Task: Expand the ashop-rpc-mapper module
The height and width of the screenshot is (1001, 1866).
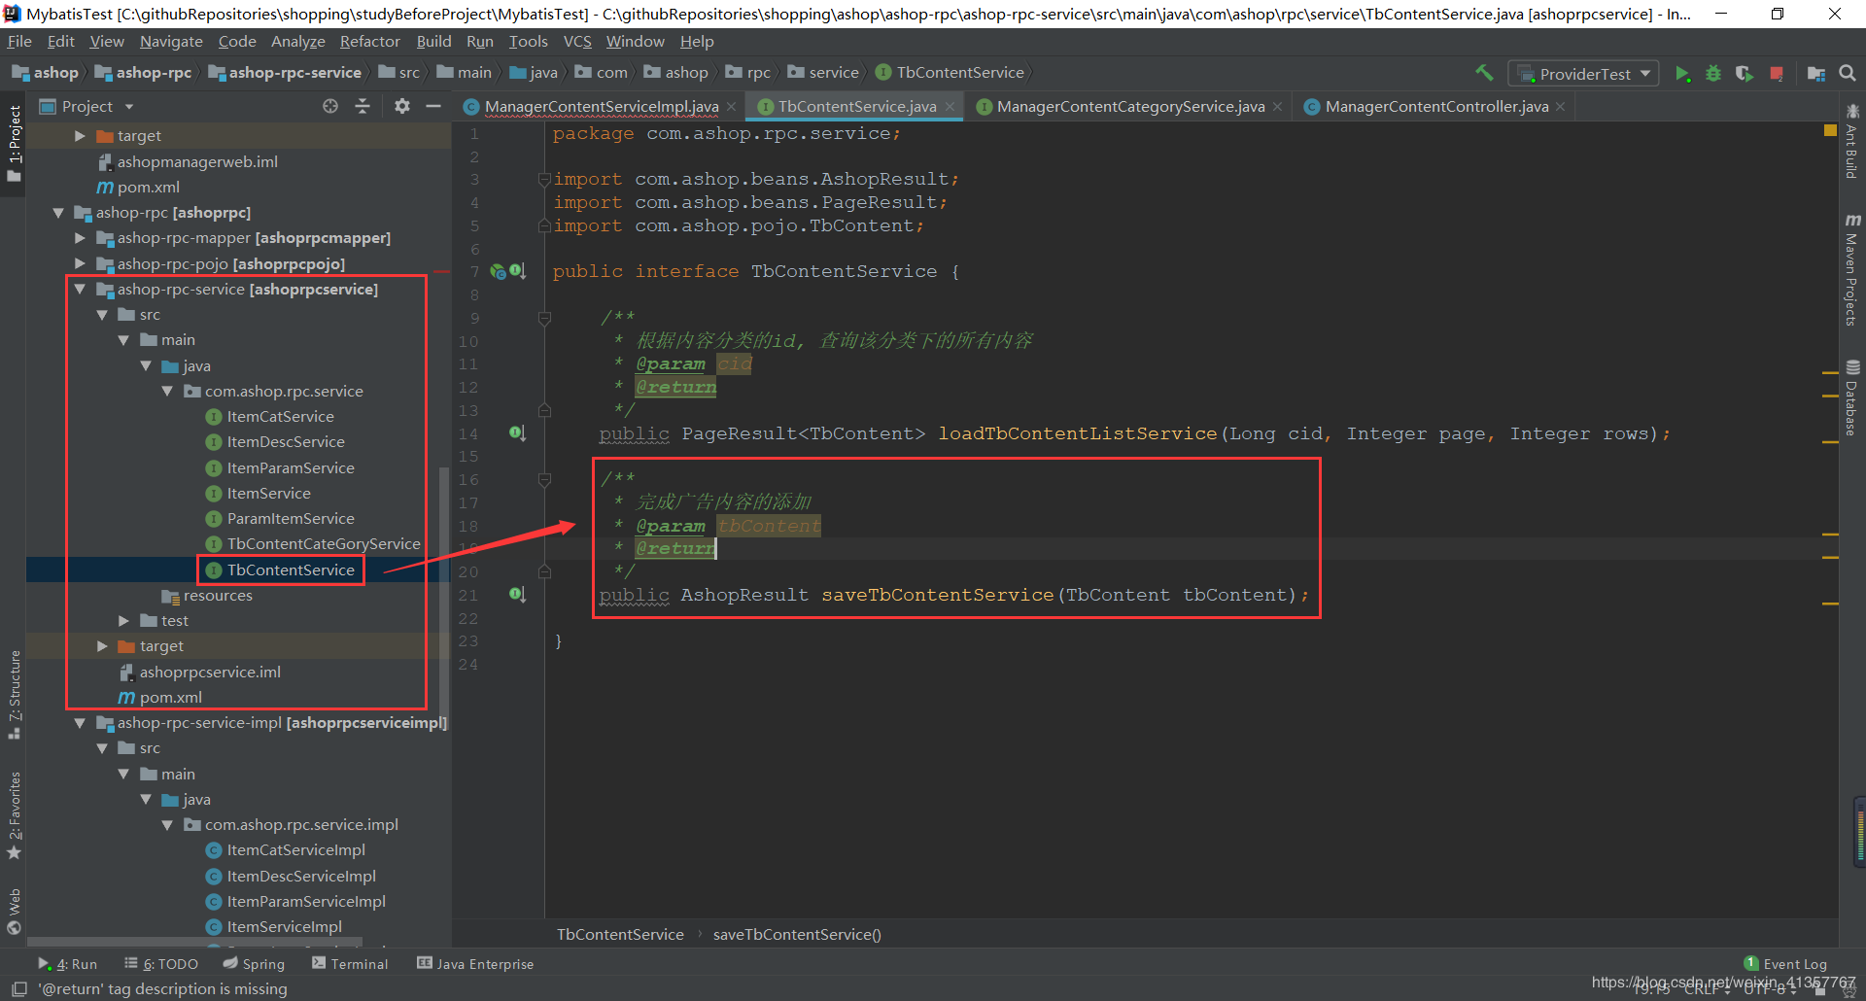Action: (x=80, y=237)
